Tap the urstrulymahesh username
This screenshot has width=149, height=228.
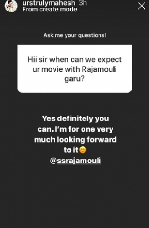pos(49,3)
